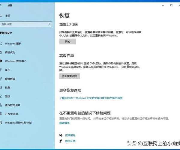
Task: Minimize the Settings window
Action: pyautogui.click(x=163, y=5)
